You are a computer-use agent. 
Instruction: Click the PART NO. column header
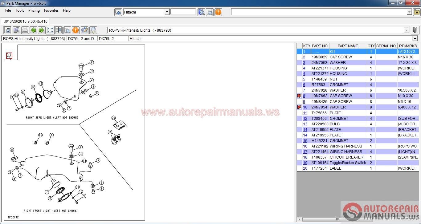320,46
